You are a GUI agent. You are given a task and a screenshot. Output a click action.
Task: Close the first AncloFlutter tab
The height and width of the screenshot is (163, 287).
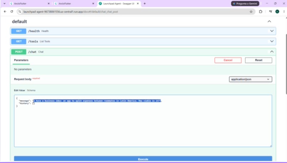tap(48, 4)
